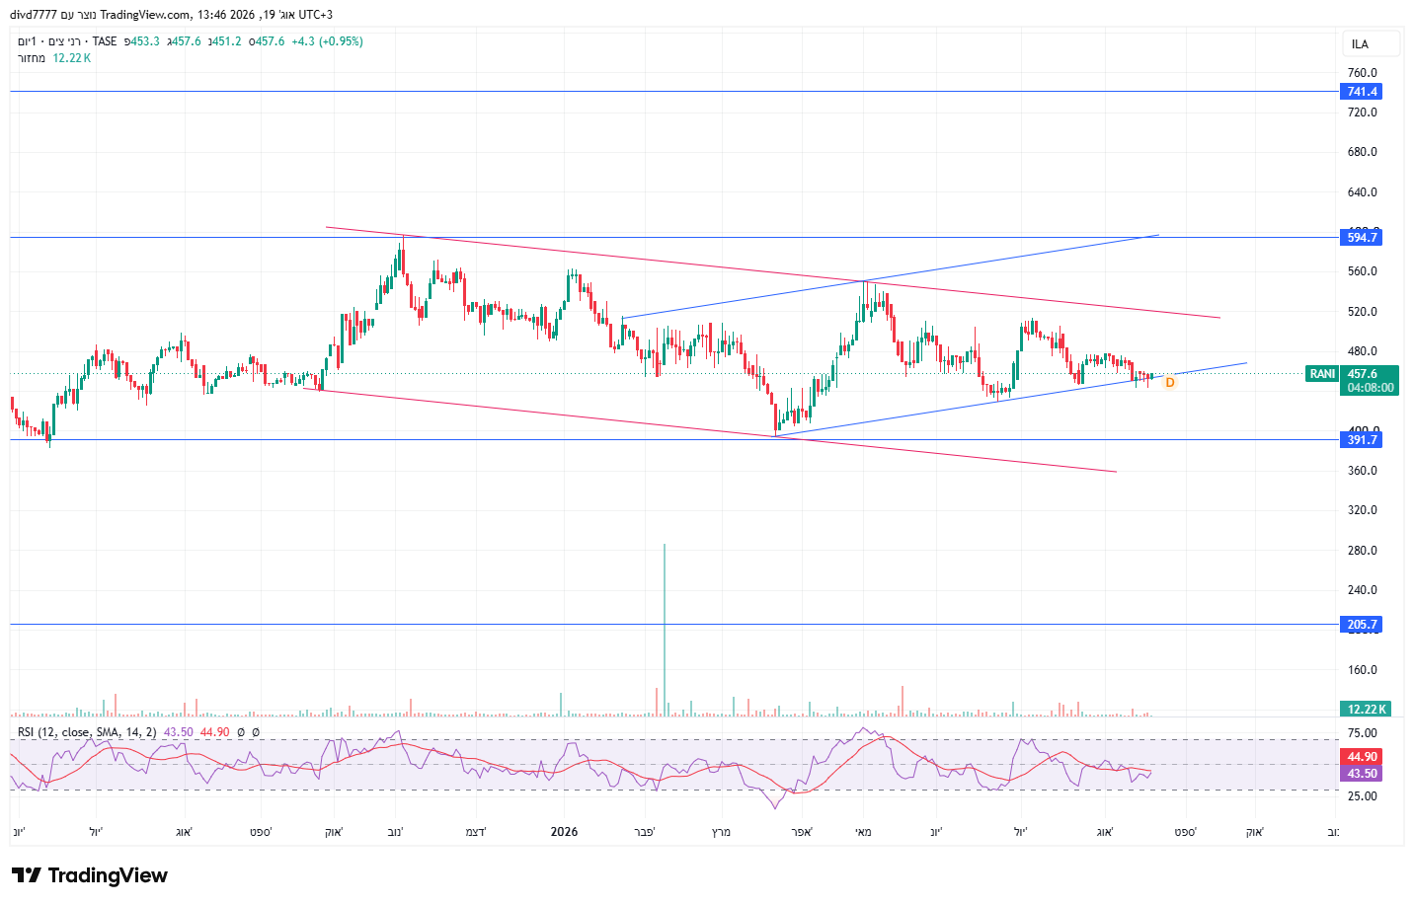Click the purple 43.50 RSI axis label
The height and width of the screenshot is (905, 1414).
1362,773
